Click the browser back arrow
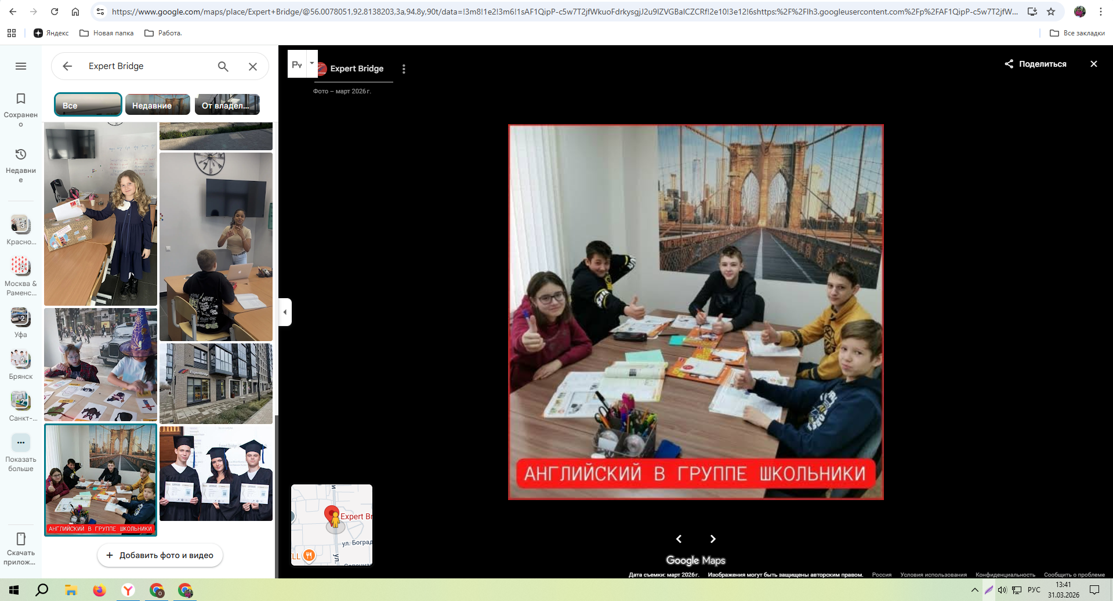The width and height of the screenshot is (1113, 601). 13,12
